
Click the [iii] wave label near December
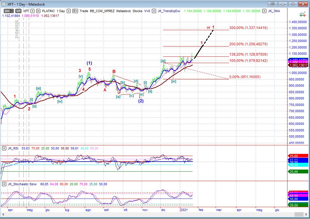coord(163,61)
